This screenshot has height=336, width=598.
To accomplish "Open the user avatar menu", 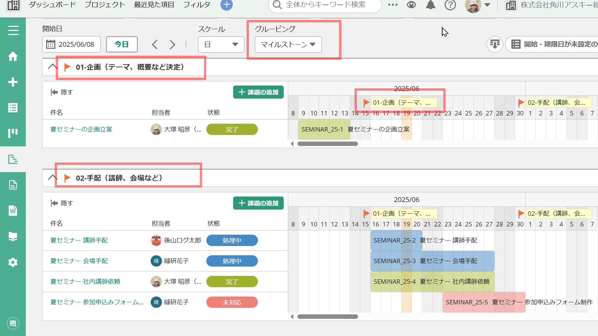I will point(477,5).
